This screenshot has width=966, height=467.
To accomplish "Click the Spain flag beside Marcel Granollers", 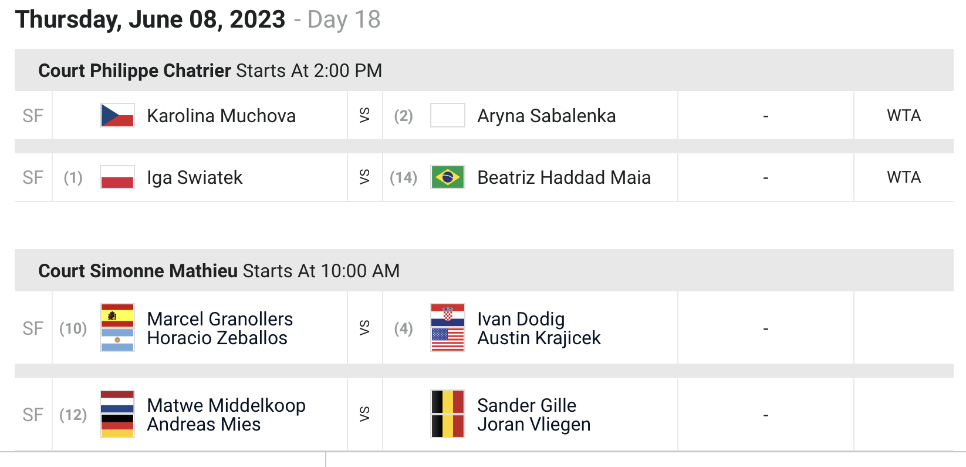I will tap(117, 315).
